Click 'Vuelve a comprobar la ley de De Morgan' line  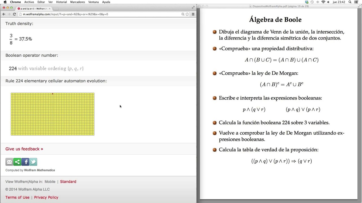click(x=282, y=136)
